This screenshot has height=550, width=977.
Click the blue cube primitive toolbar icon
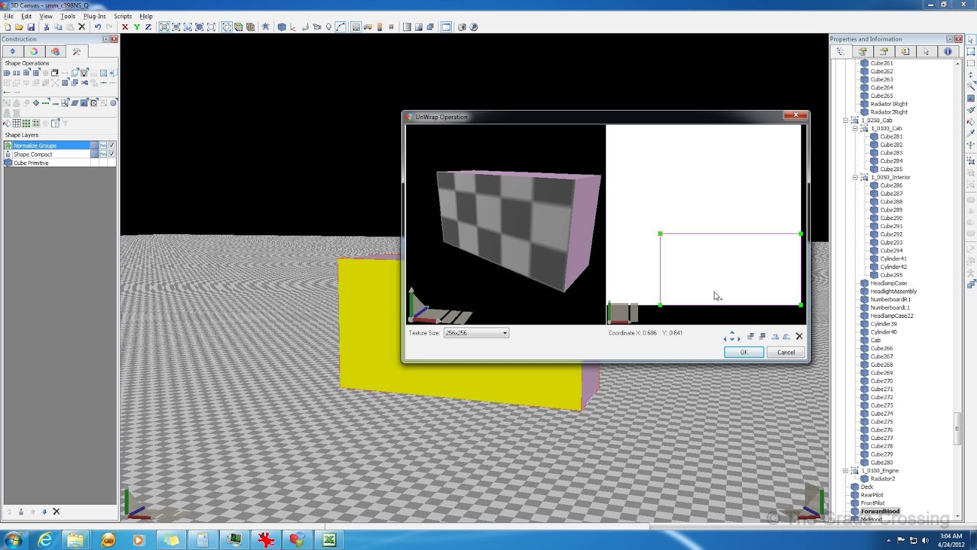pyautogui.click(x=281, y=27)
